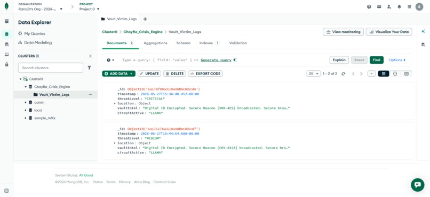Click the Find button
This screenshot has height=197, width=430.
tap(377, 60)
